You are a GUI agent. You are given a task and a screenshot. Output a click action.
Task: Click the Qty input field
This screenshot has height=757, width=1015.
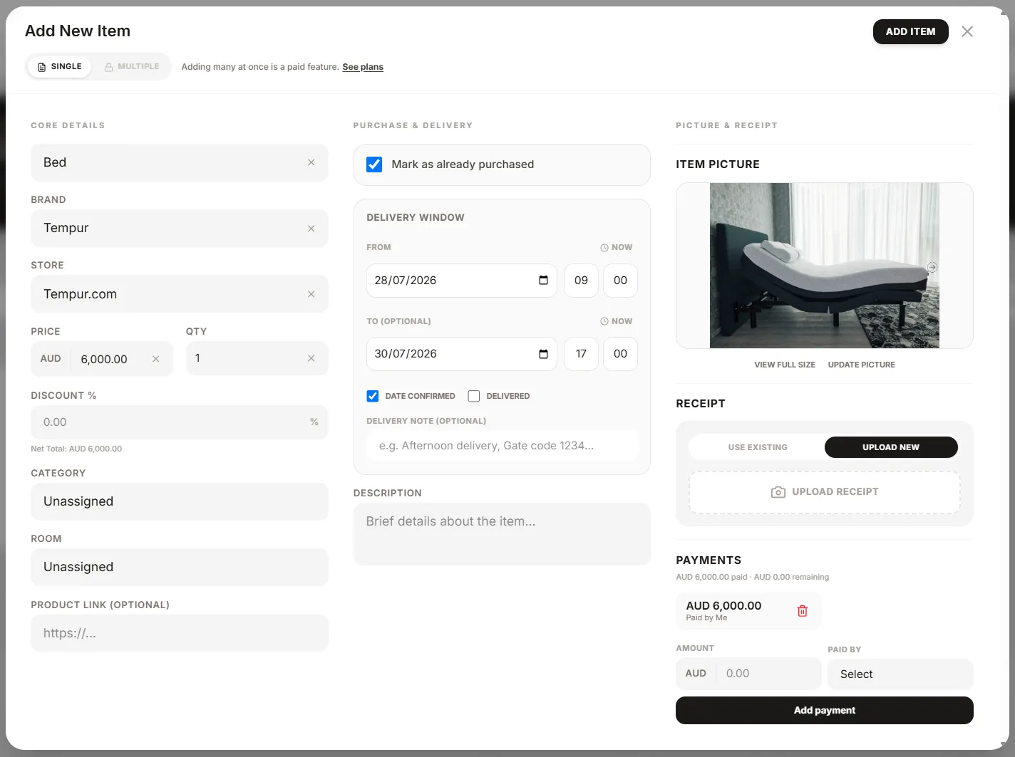(x=257, y=358)
